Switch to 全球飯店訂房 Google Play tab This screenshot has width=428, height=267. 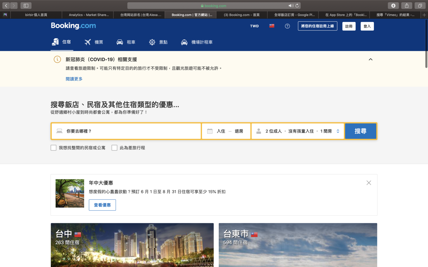[x=293, y=15]
